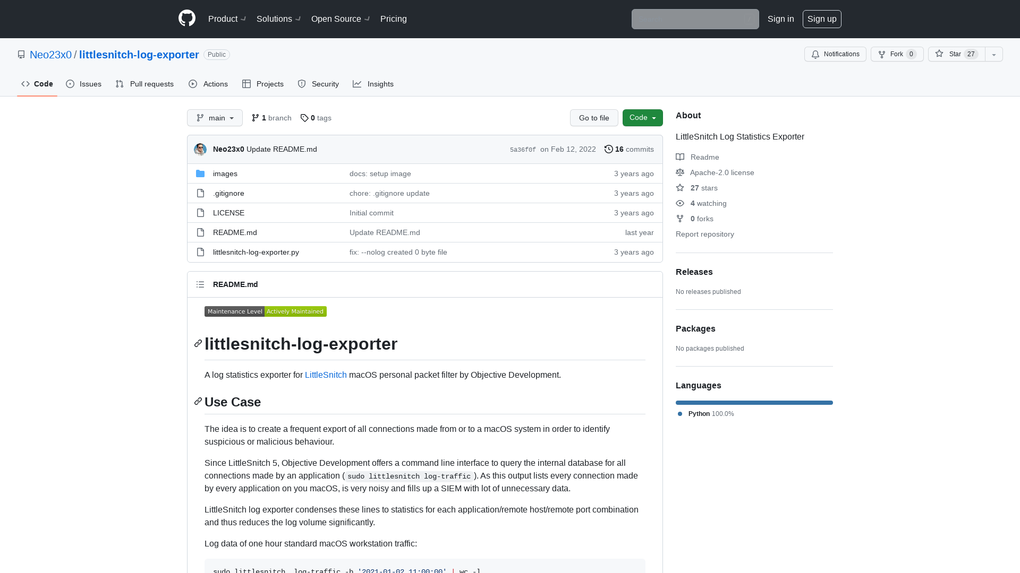Open the Pricing page
1020x573 pixels.
pos(394,19)
